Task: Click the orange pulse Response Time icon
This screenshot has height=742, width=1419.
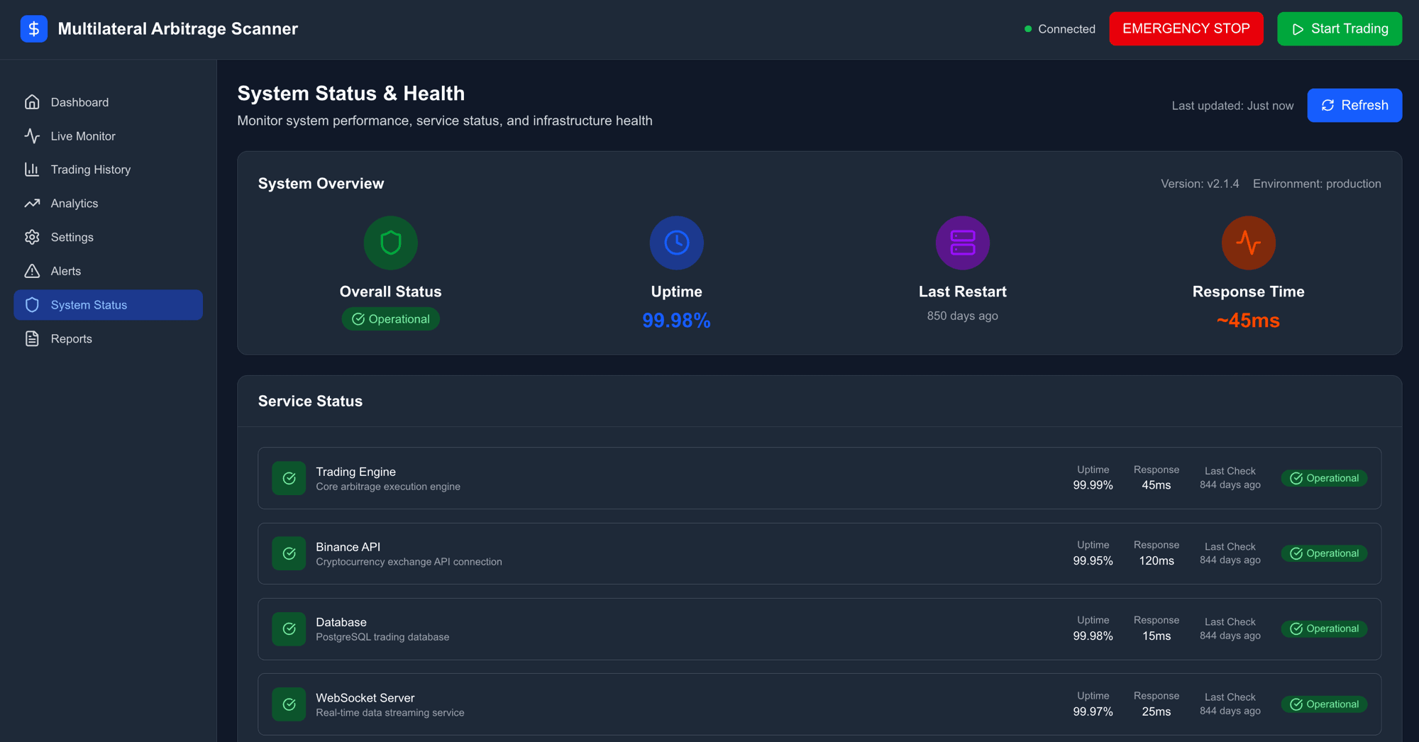Action: click(x=1249, y=243)
